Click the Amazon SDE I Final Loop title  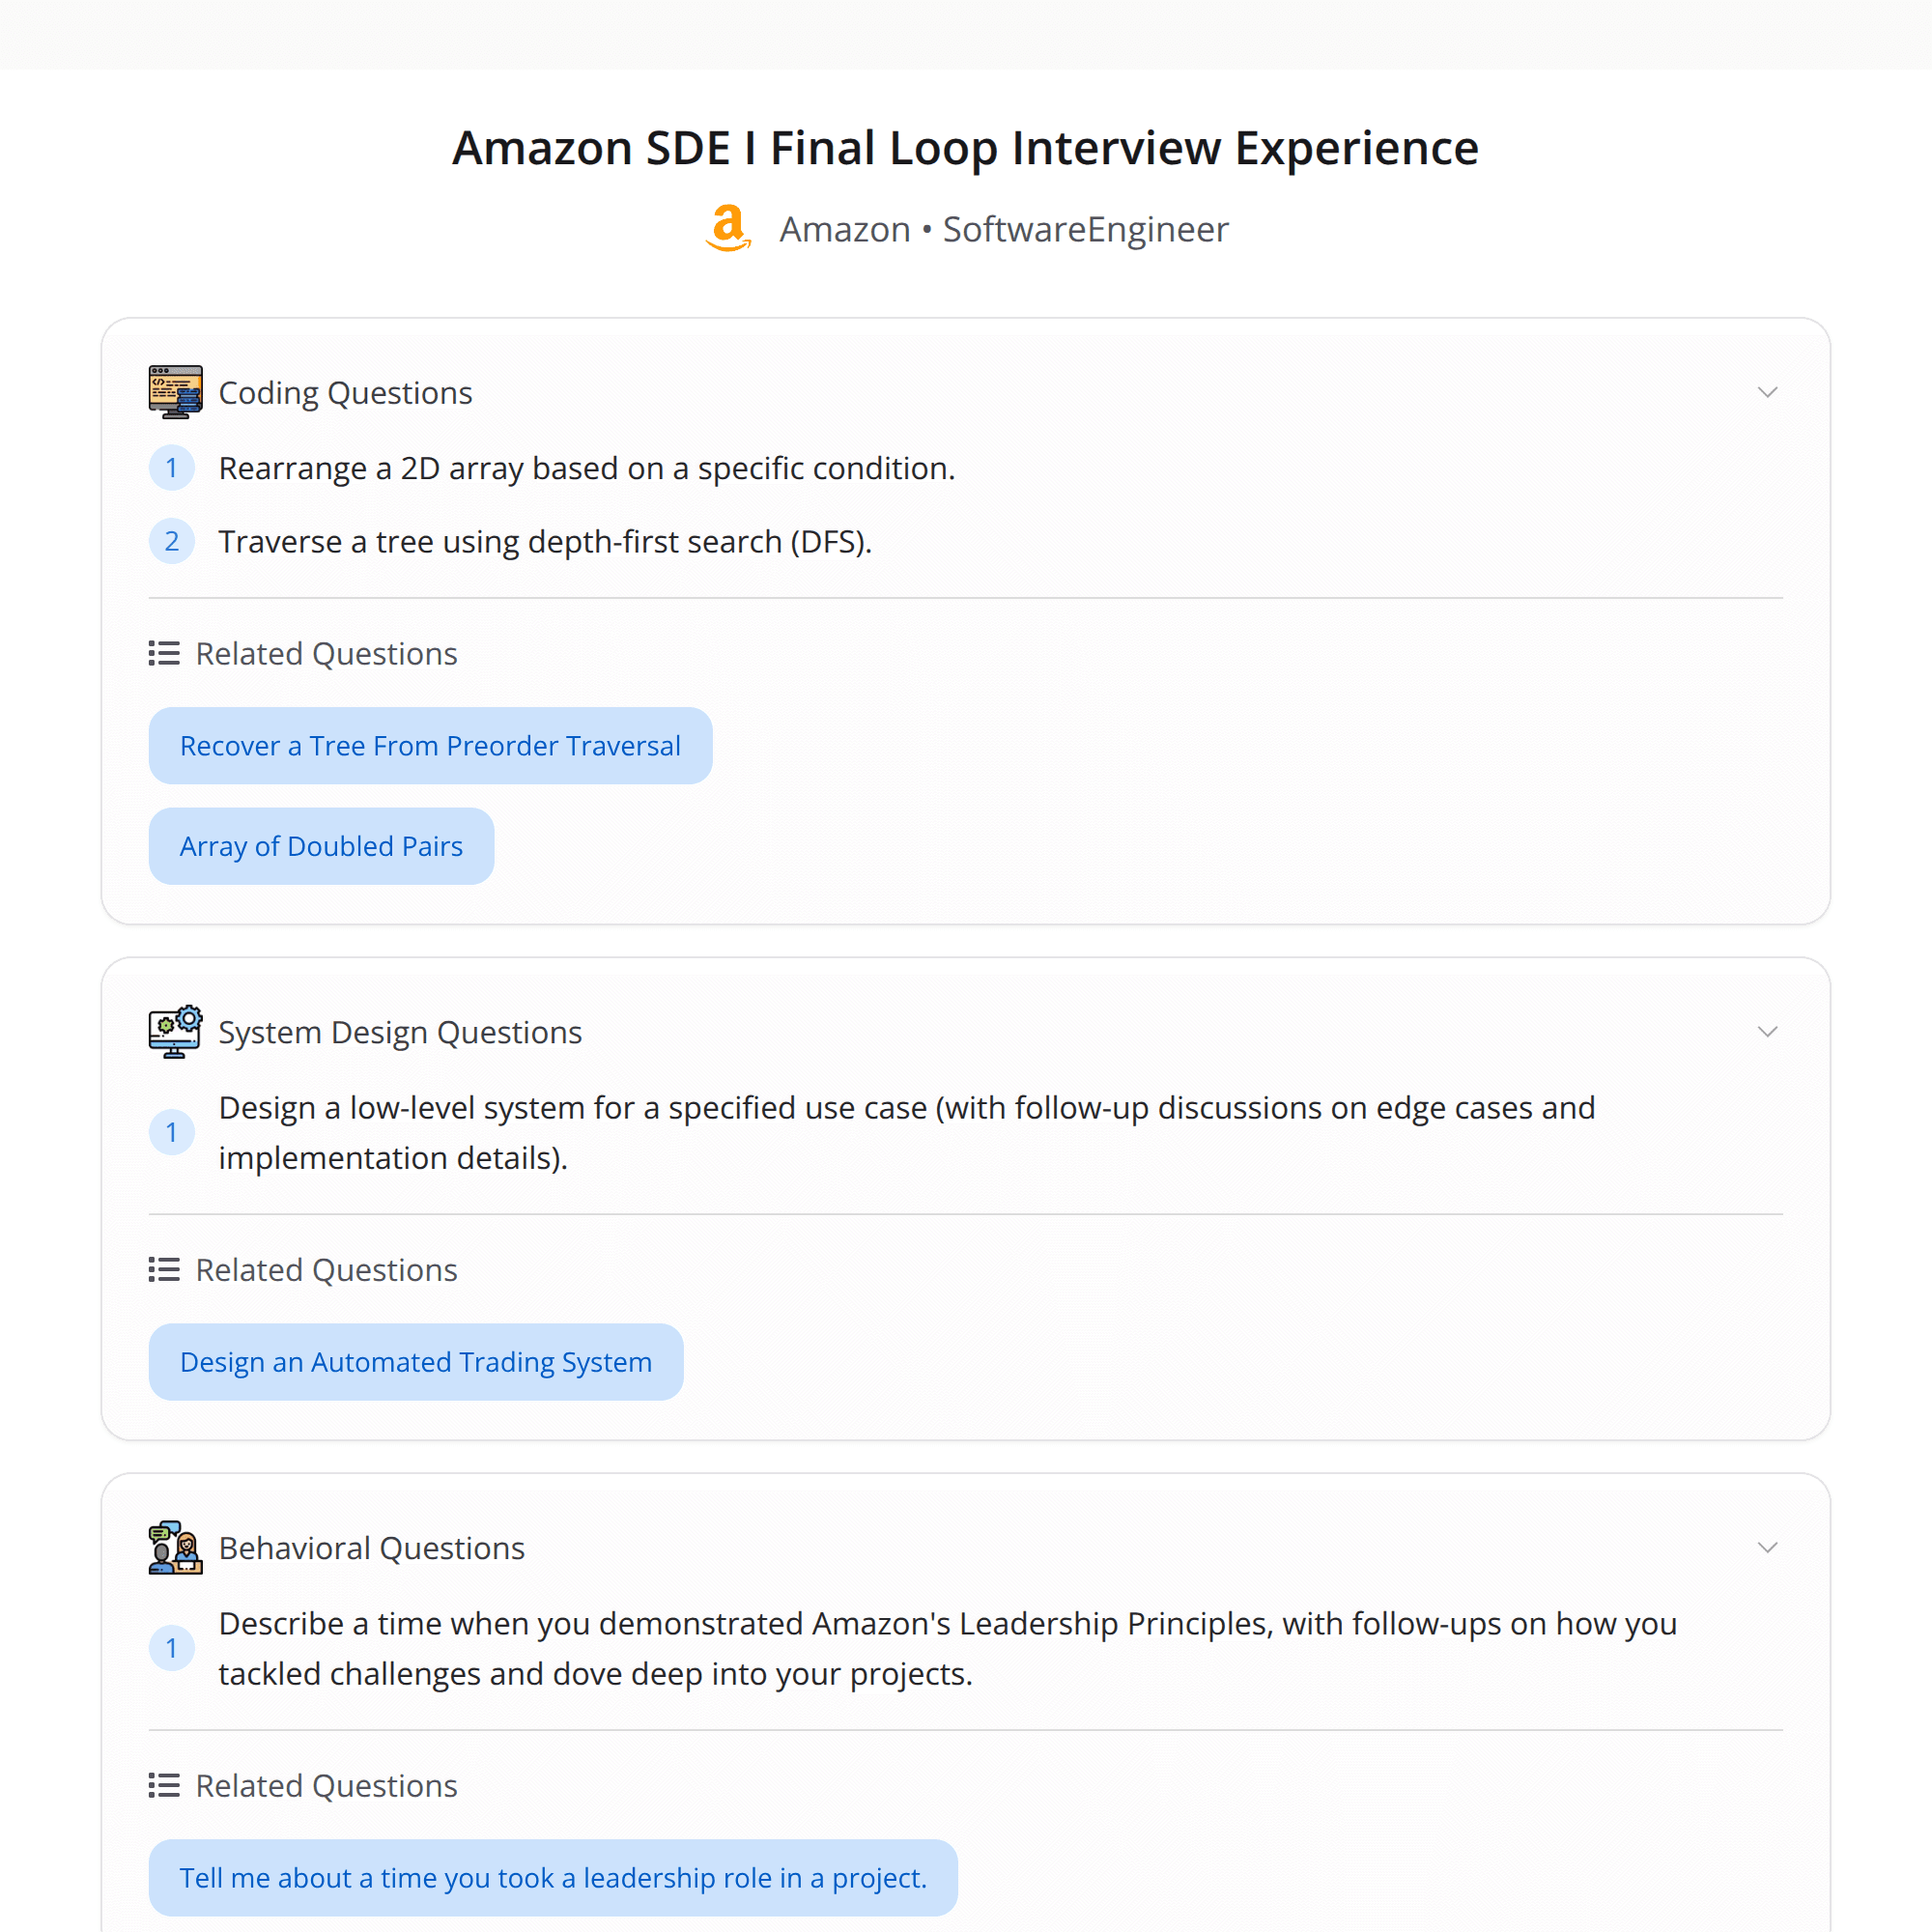(x=965, y=147)
